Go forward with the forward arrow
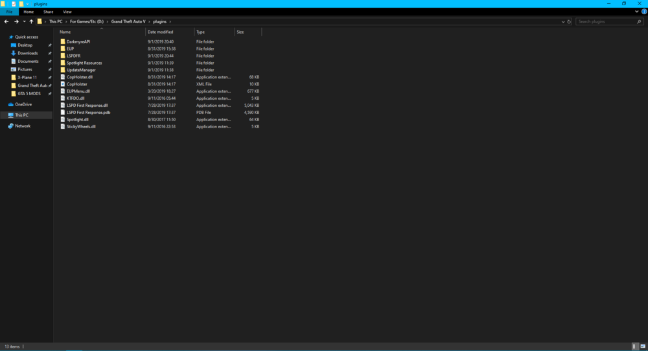This screenshot has height=351, width=648. tap(16, 21)
